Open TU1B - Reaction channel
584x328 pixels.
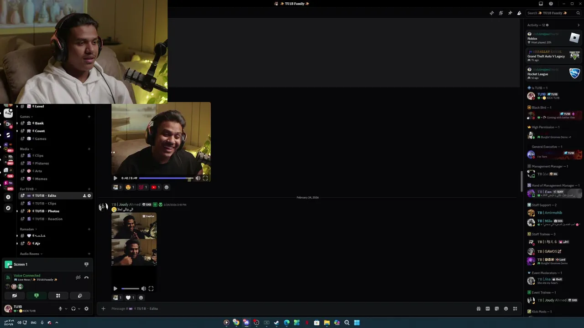click(x=55, y=219)
